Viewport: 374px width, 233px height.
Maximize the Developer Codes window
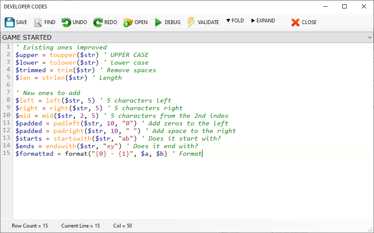click(344, 6)
